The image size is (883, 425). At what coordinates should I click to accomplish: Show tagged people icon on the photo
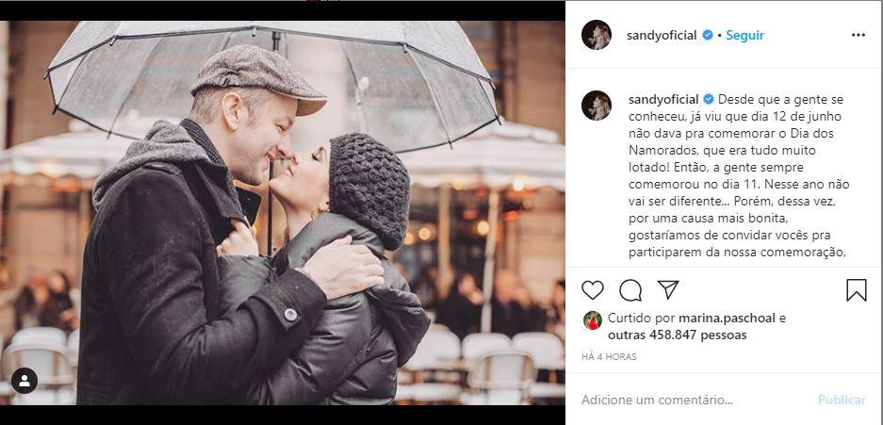point(25,381)
